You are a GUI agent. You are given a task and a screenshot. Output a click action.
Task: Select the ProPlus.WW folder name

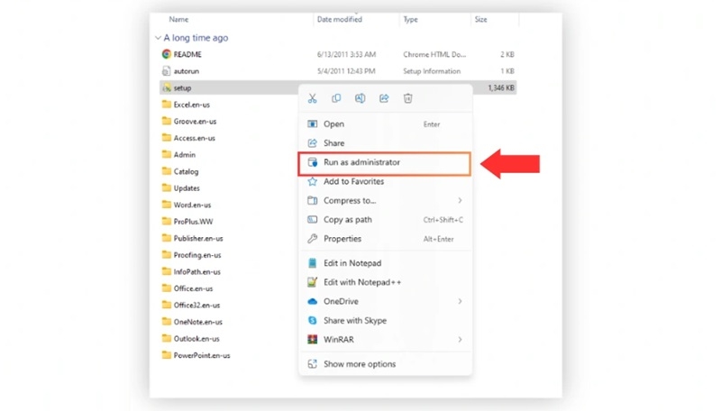[x=193, y=222]
